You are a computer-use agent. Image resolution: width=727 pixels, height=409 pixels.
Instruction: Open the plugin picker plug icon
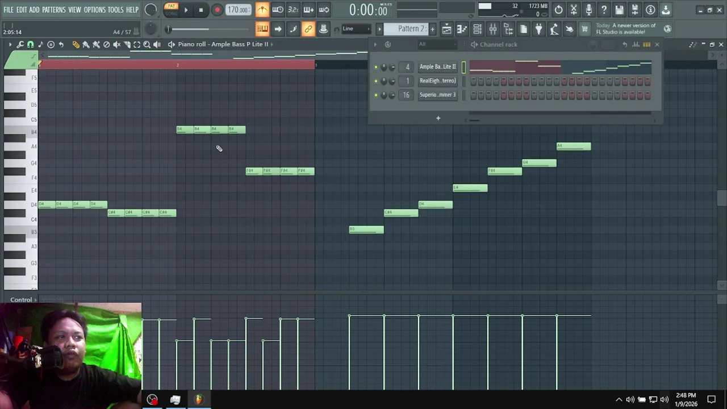point(539,29)
